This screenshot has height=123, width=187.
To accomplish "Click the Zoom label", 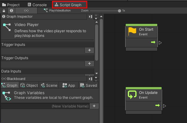I will 85,11.
